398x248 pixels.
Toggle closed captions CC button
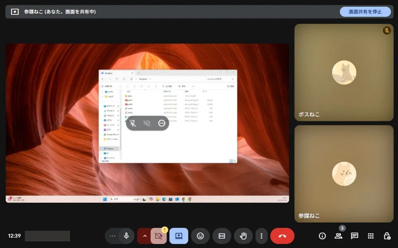[222, 236]
